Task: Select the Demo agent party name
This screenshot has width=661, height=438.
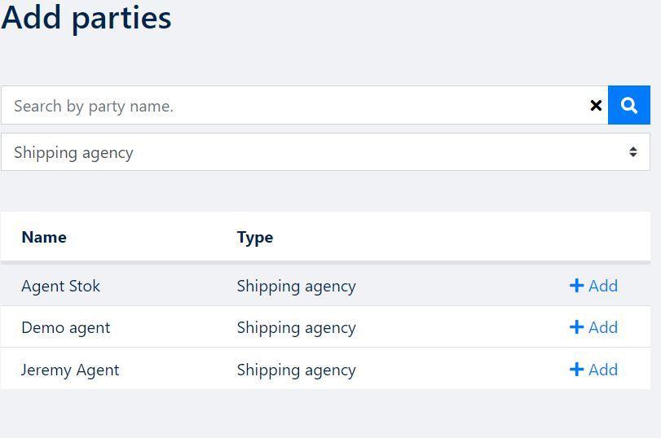Action: point(66,327)
